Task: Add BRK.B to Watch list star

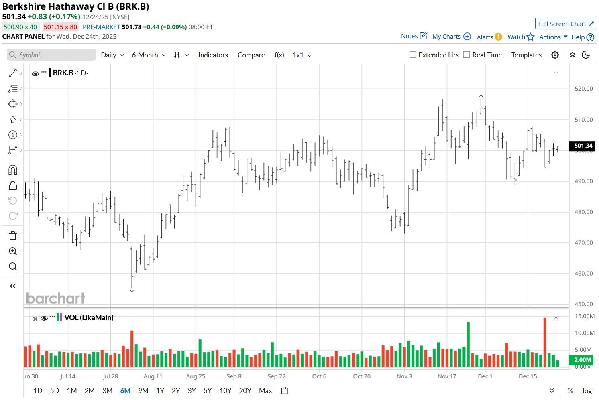Action: coord(530,37)
